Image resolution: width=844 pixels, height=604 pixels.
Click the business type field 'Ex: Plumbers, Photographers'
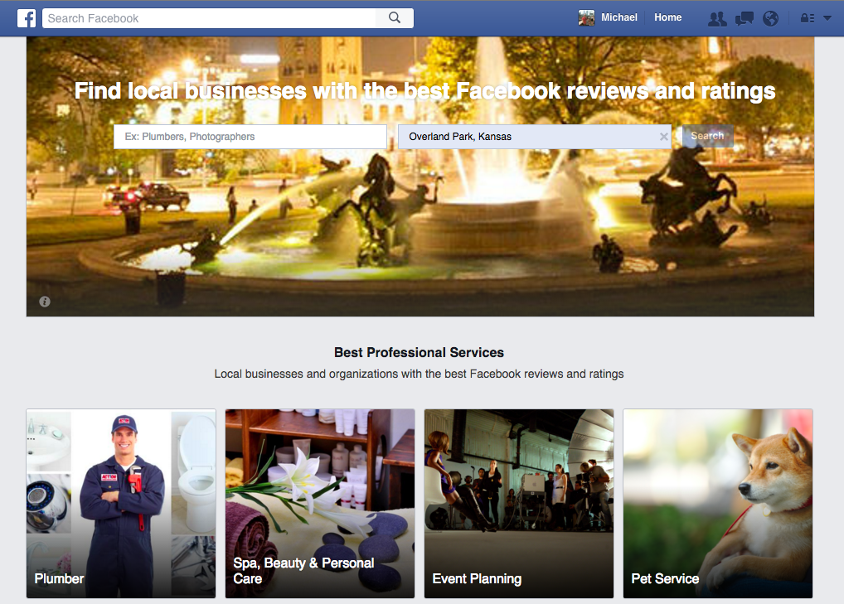tap(250, 137)
